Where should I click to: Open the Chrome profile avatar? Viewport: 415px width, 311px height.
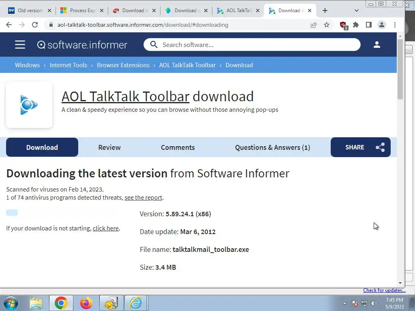382,25
